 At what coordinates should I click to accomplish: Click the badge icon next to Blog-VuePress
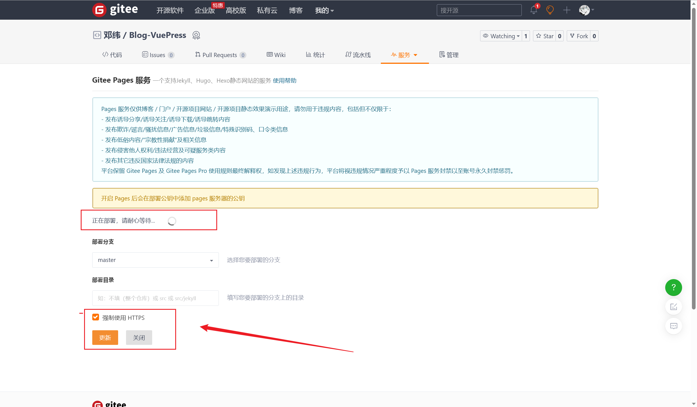(x=196, y=35)
